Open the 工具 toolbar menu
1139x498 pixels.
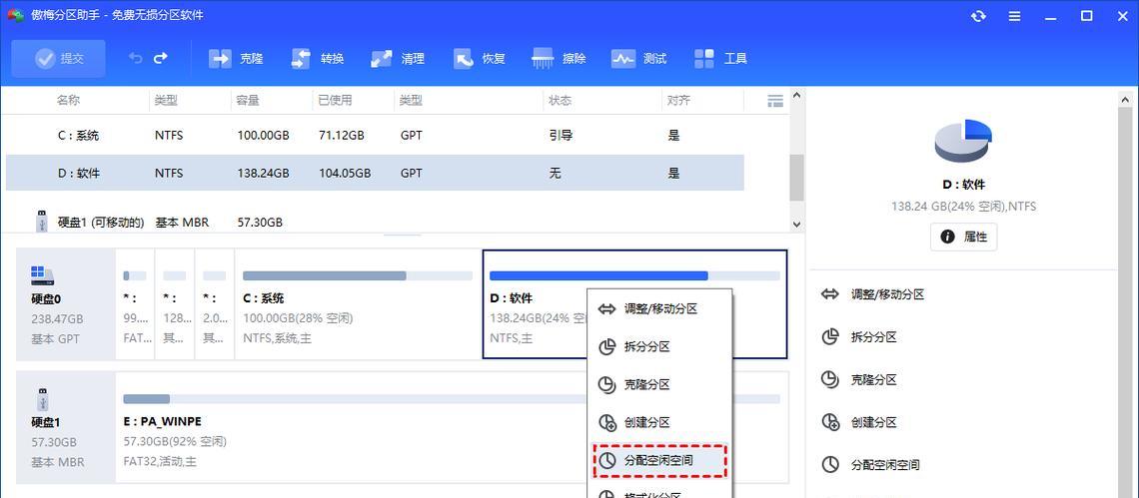point(720,59)
